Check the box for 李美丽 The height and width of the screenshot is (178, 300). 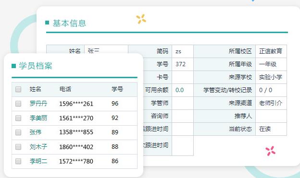tap(18, 118)
